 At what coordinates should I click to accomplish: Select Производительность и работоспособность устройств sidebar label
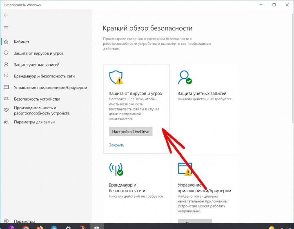coord(42,110)
